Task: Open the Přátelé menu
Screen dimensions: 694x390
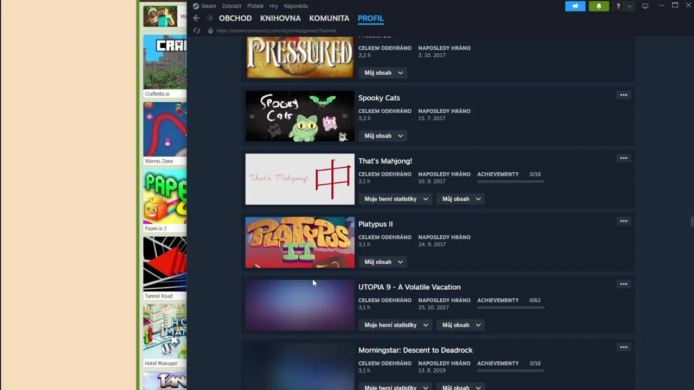Action: pyautogui.click(x=255, y=6)
